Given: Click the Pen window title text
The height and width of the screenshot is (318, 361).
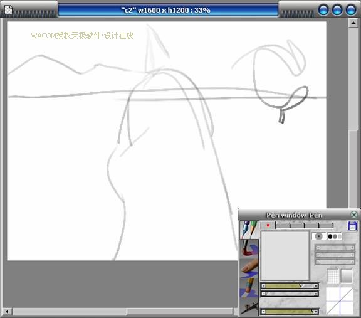Looking at the screenshot, I should click(x=294, y=215).
